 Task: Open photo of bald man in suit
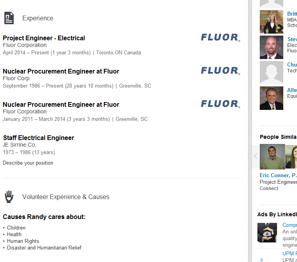(x=272, y=47)
